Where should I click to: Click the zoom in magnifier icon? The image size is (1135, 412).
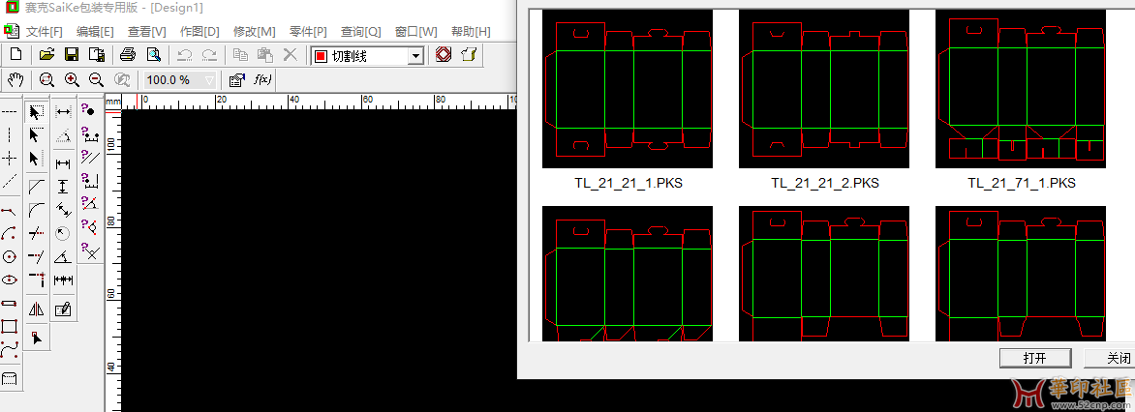(72, 80)
